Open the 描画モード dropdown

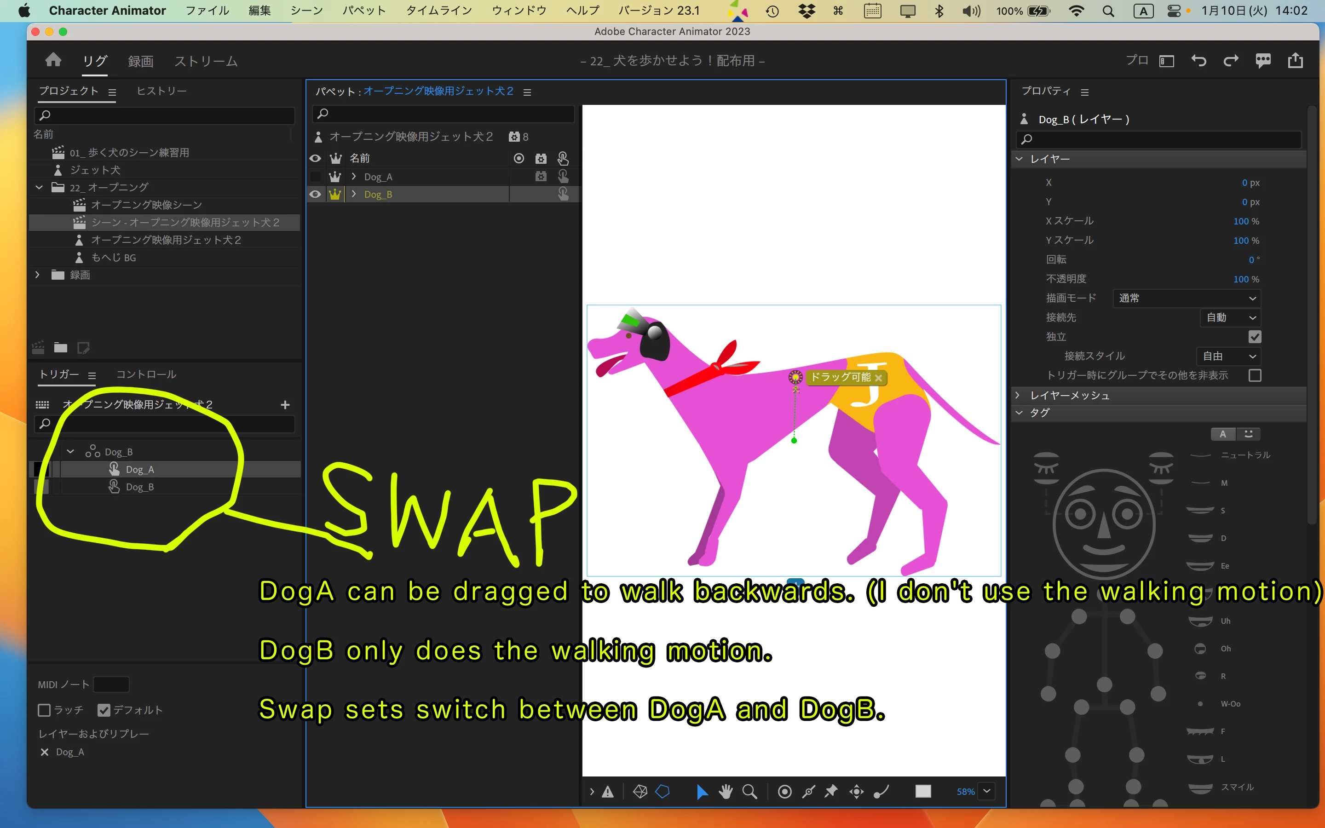1187,299
